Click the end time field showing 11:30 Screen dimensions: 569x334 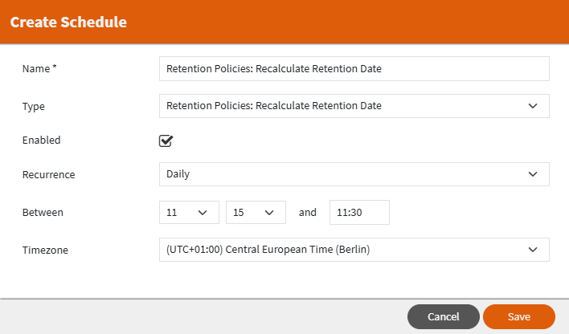coord(359,213)
